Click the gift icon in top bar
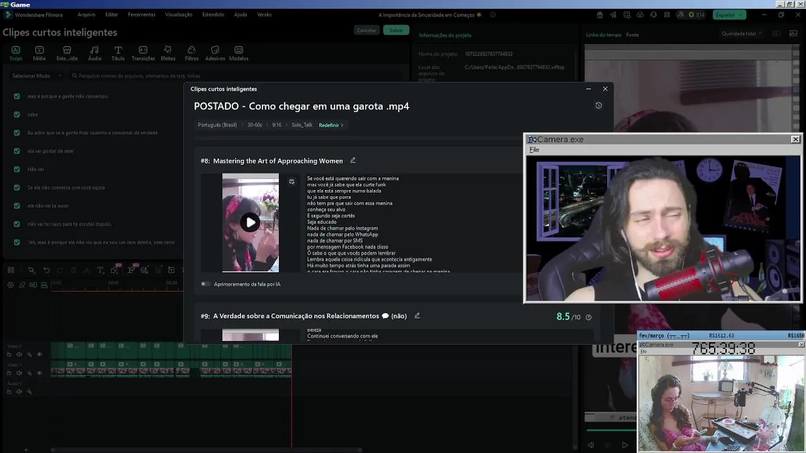The width and height of the screenshot is (806, 453). (x=599, y=14)
